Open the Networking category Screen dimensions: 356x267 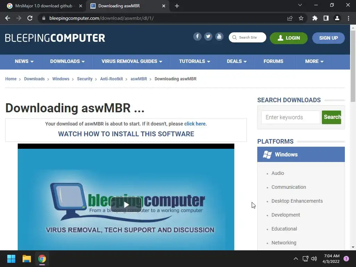[x=284, y=242]
